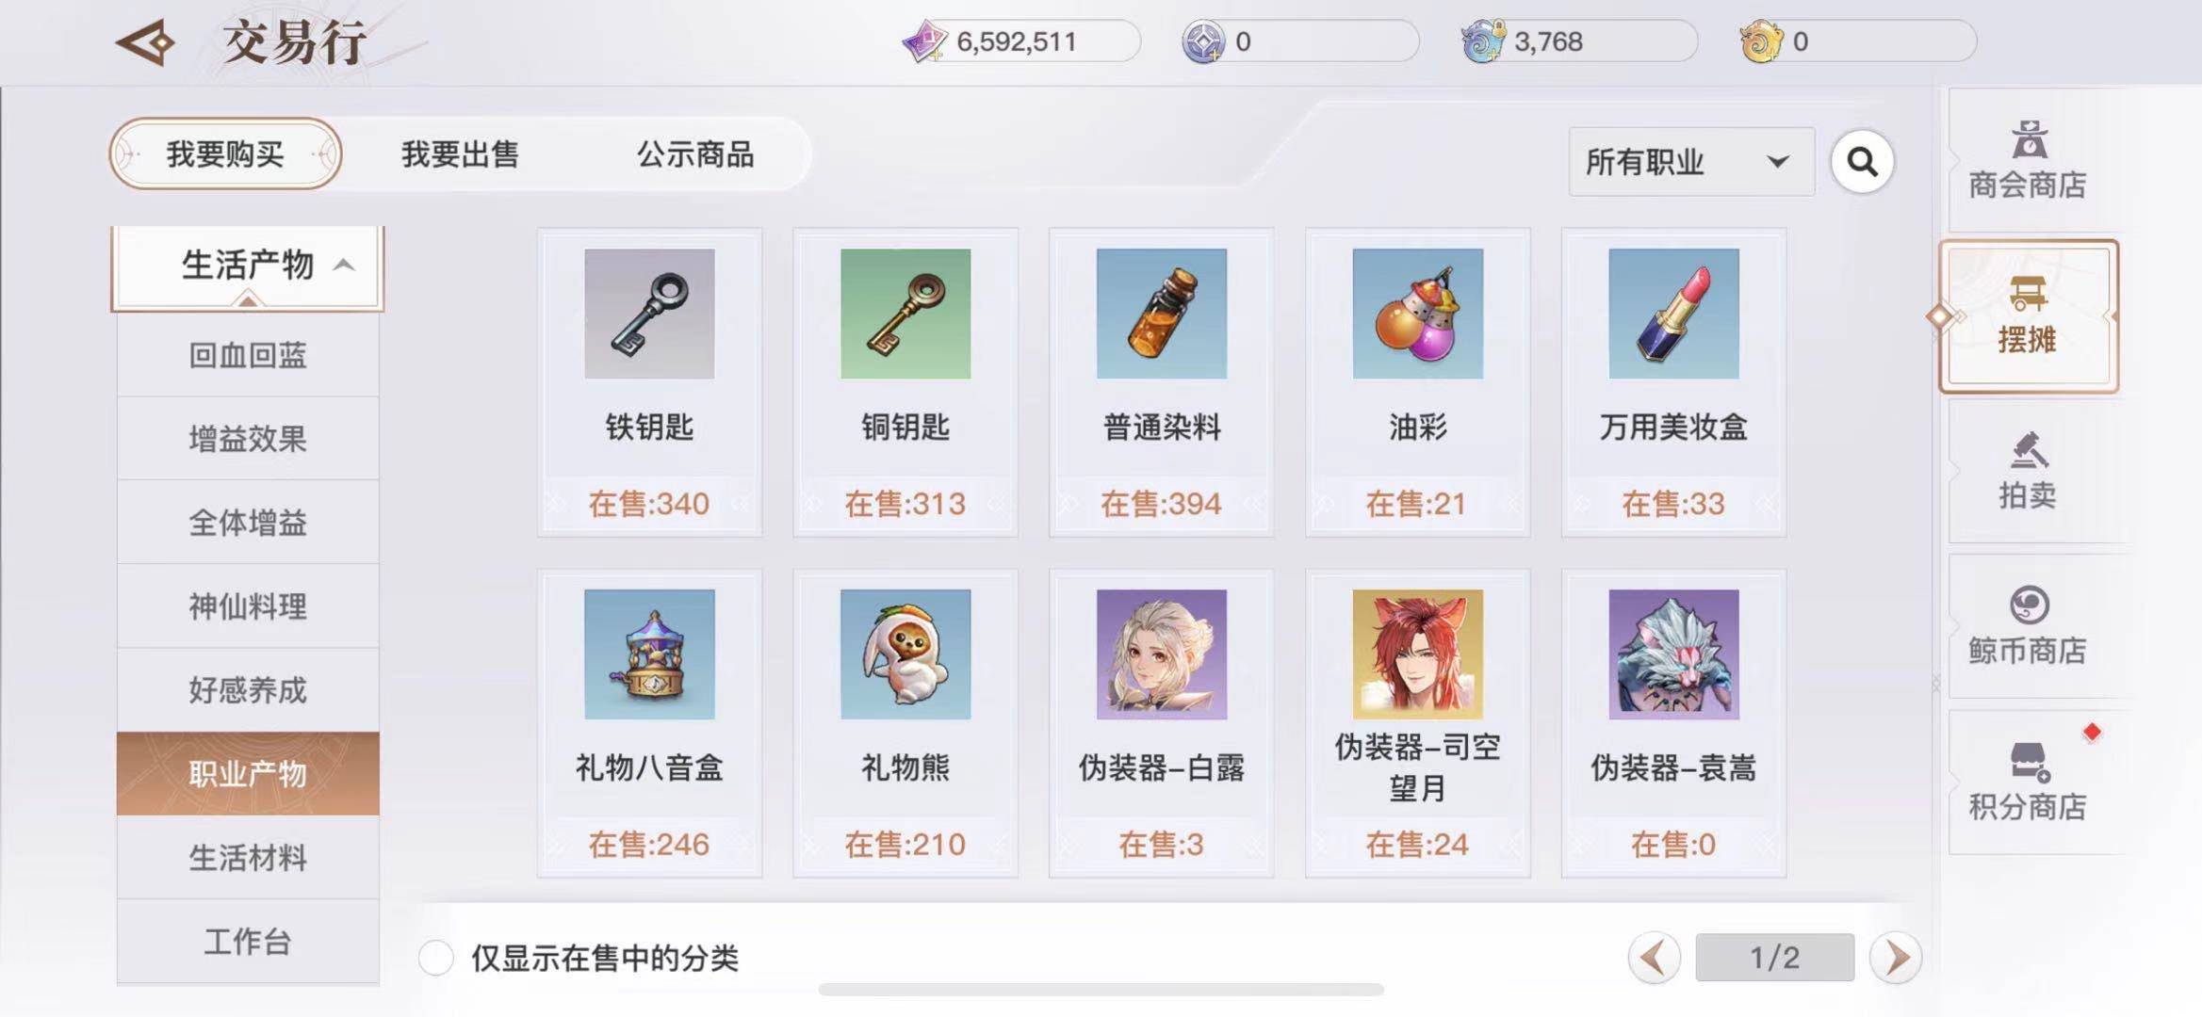Collapse the 生活产物 category header

pyautogui.click(x=248, y=266)
